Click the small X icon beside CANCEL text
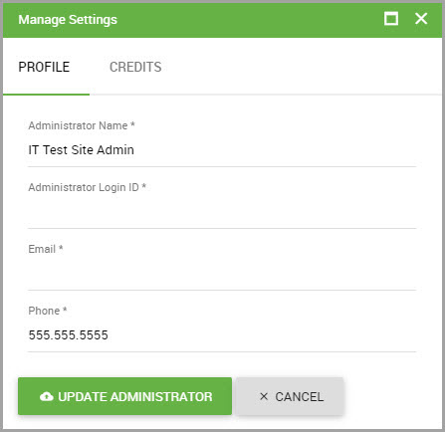This screenshot has width=445, height=432. pyautogui.click(x=264, y=396)
